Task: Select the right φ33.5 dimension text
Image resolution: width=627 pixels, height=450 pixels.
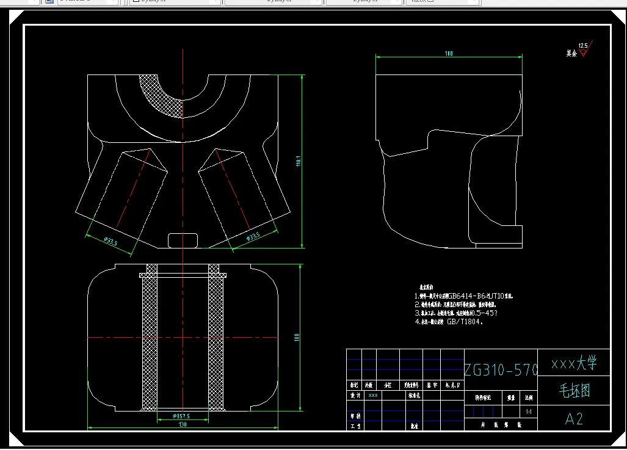Action: tap(253, 237)
